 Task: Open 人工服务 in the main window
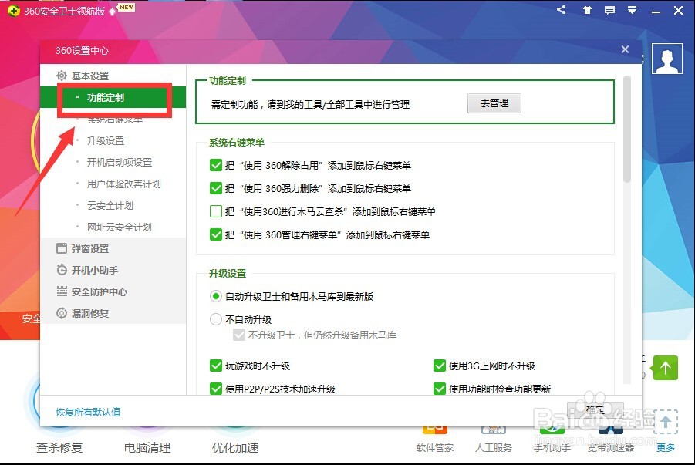click(x=494, y=448)
